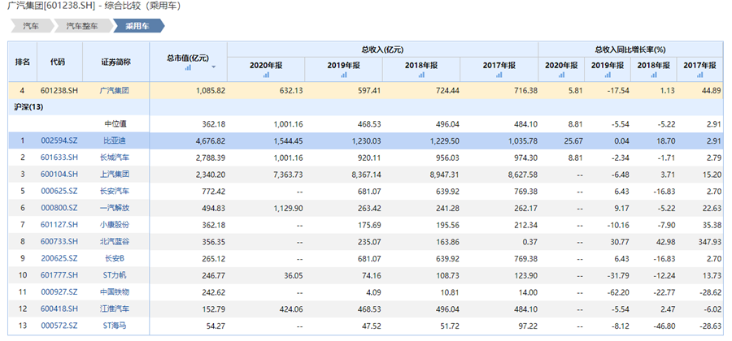
Task: Open stock code link 601127.SH
Action: [x=59, y=225]
